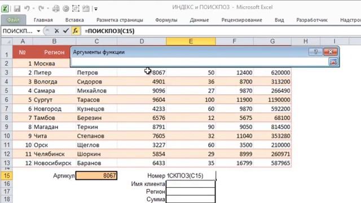Click into the formula bar text =ПОИСКПОЗ(C15)
Image resolution: width=361 pixels, height=203 pixels.
coord(109,31)
